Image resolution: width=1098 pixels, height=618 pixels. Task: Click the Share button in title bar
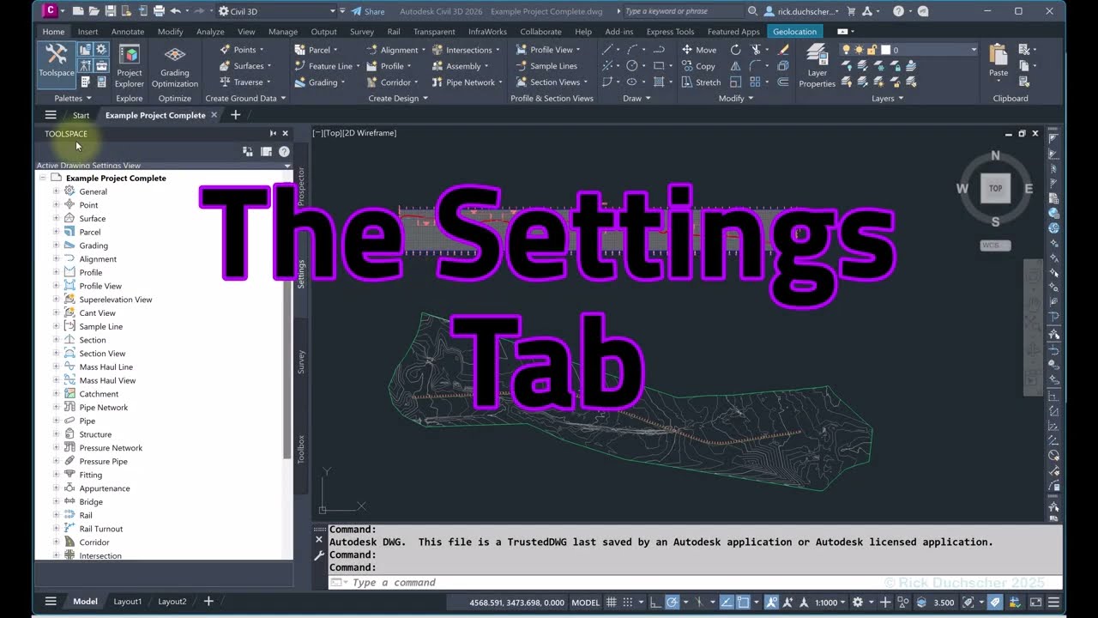tap(368, 11)
